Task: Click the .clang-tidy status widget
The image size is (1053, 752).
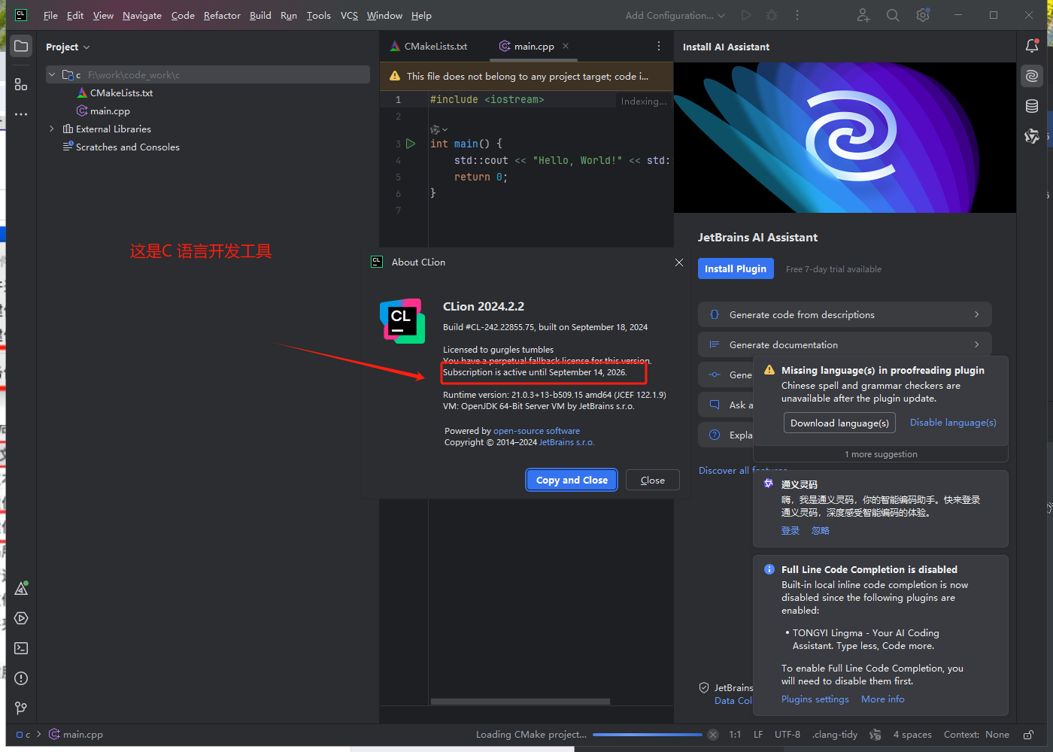Action: [x=835, y=735]
